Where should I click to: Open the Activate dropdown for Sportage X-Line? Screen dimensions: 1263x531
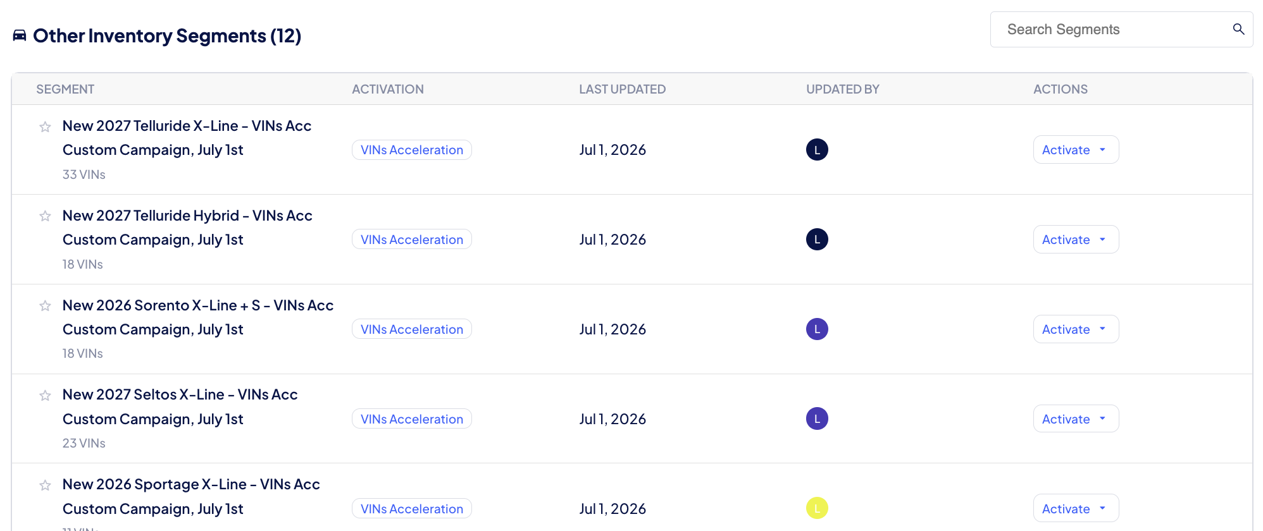[1076, 508]
